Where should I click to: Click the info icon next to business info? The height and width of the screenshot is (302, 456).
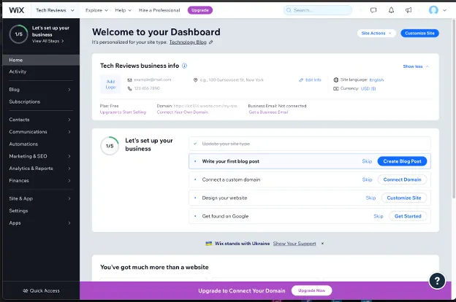click(x=184, y=66)
